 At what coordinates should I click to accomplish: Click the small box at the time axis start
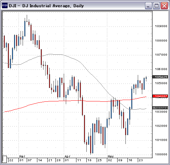click(x=4, y=159)
